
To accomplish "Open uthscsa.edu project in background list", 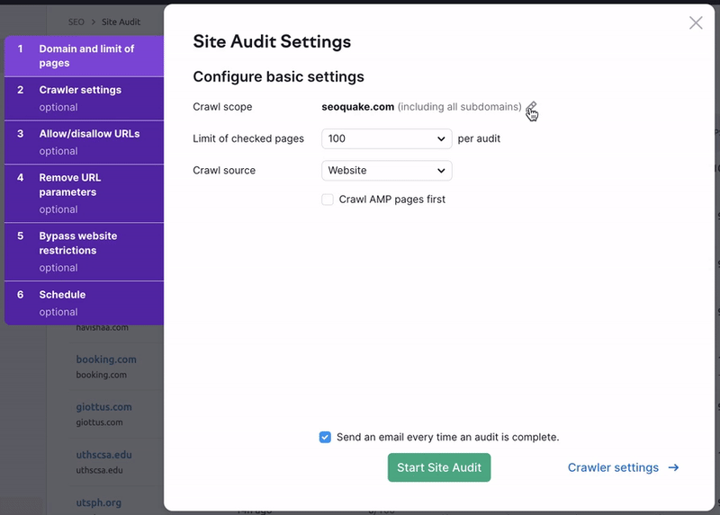I will [103, 455].
